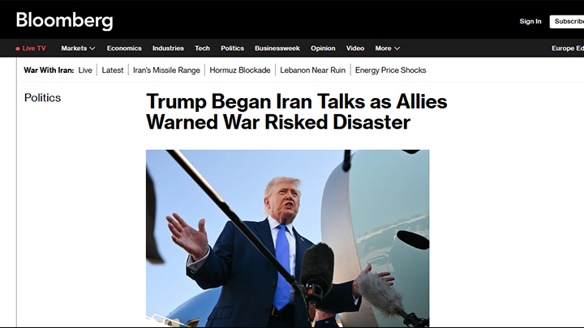Select the Opinion menu item

coord(323,49)
